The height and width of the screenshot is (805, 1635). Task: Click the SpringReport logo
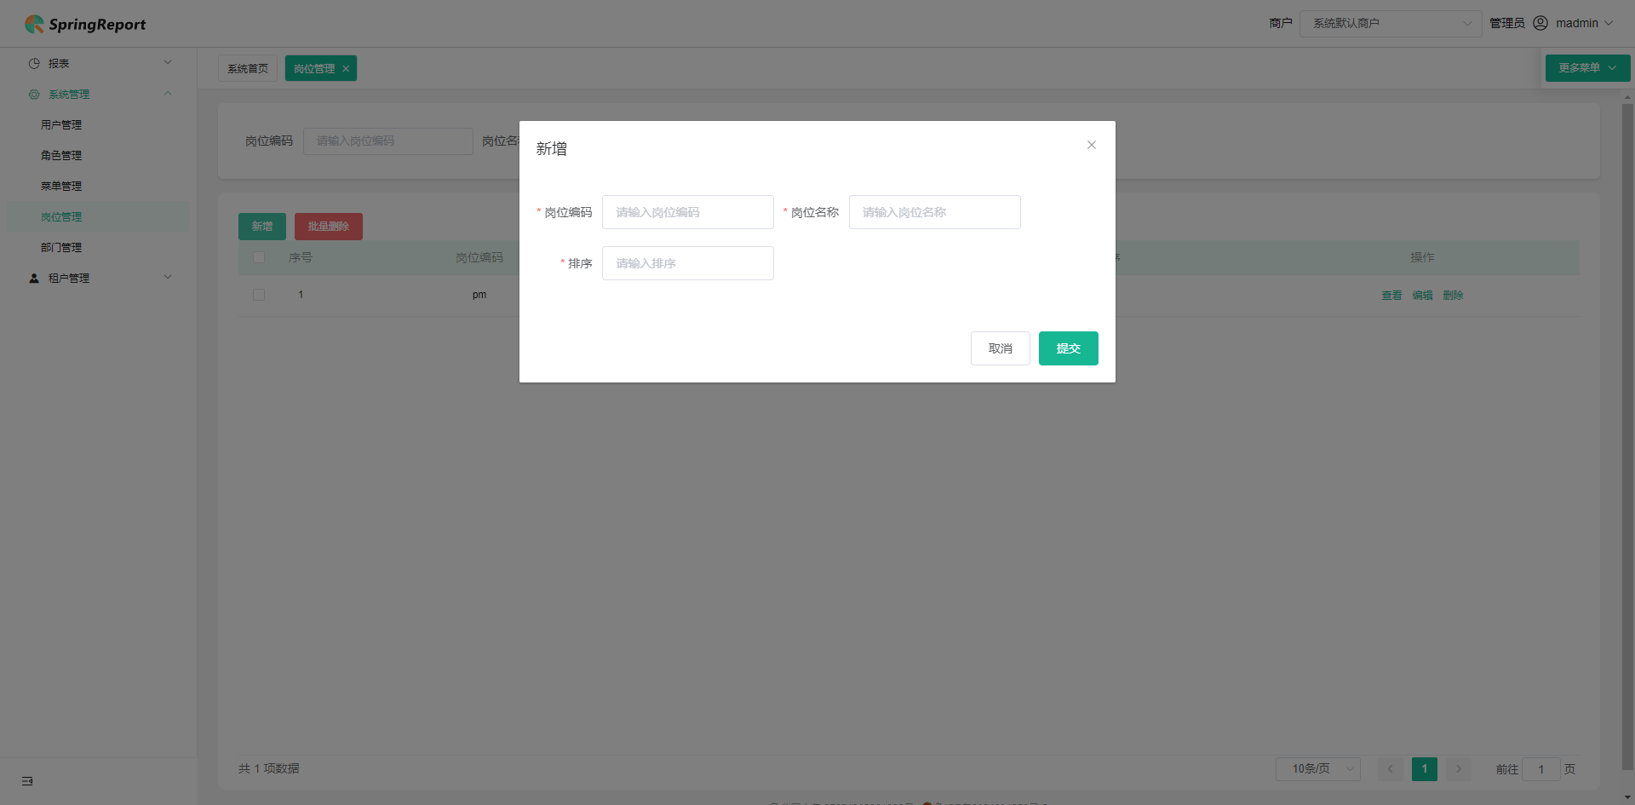click(x=85, y=24)
